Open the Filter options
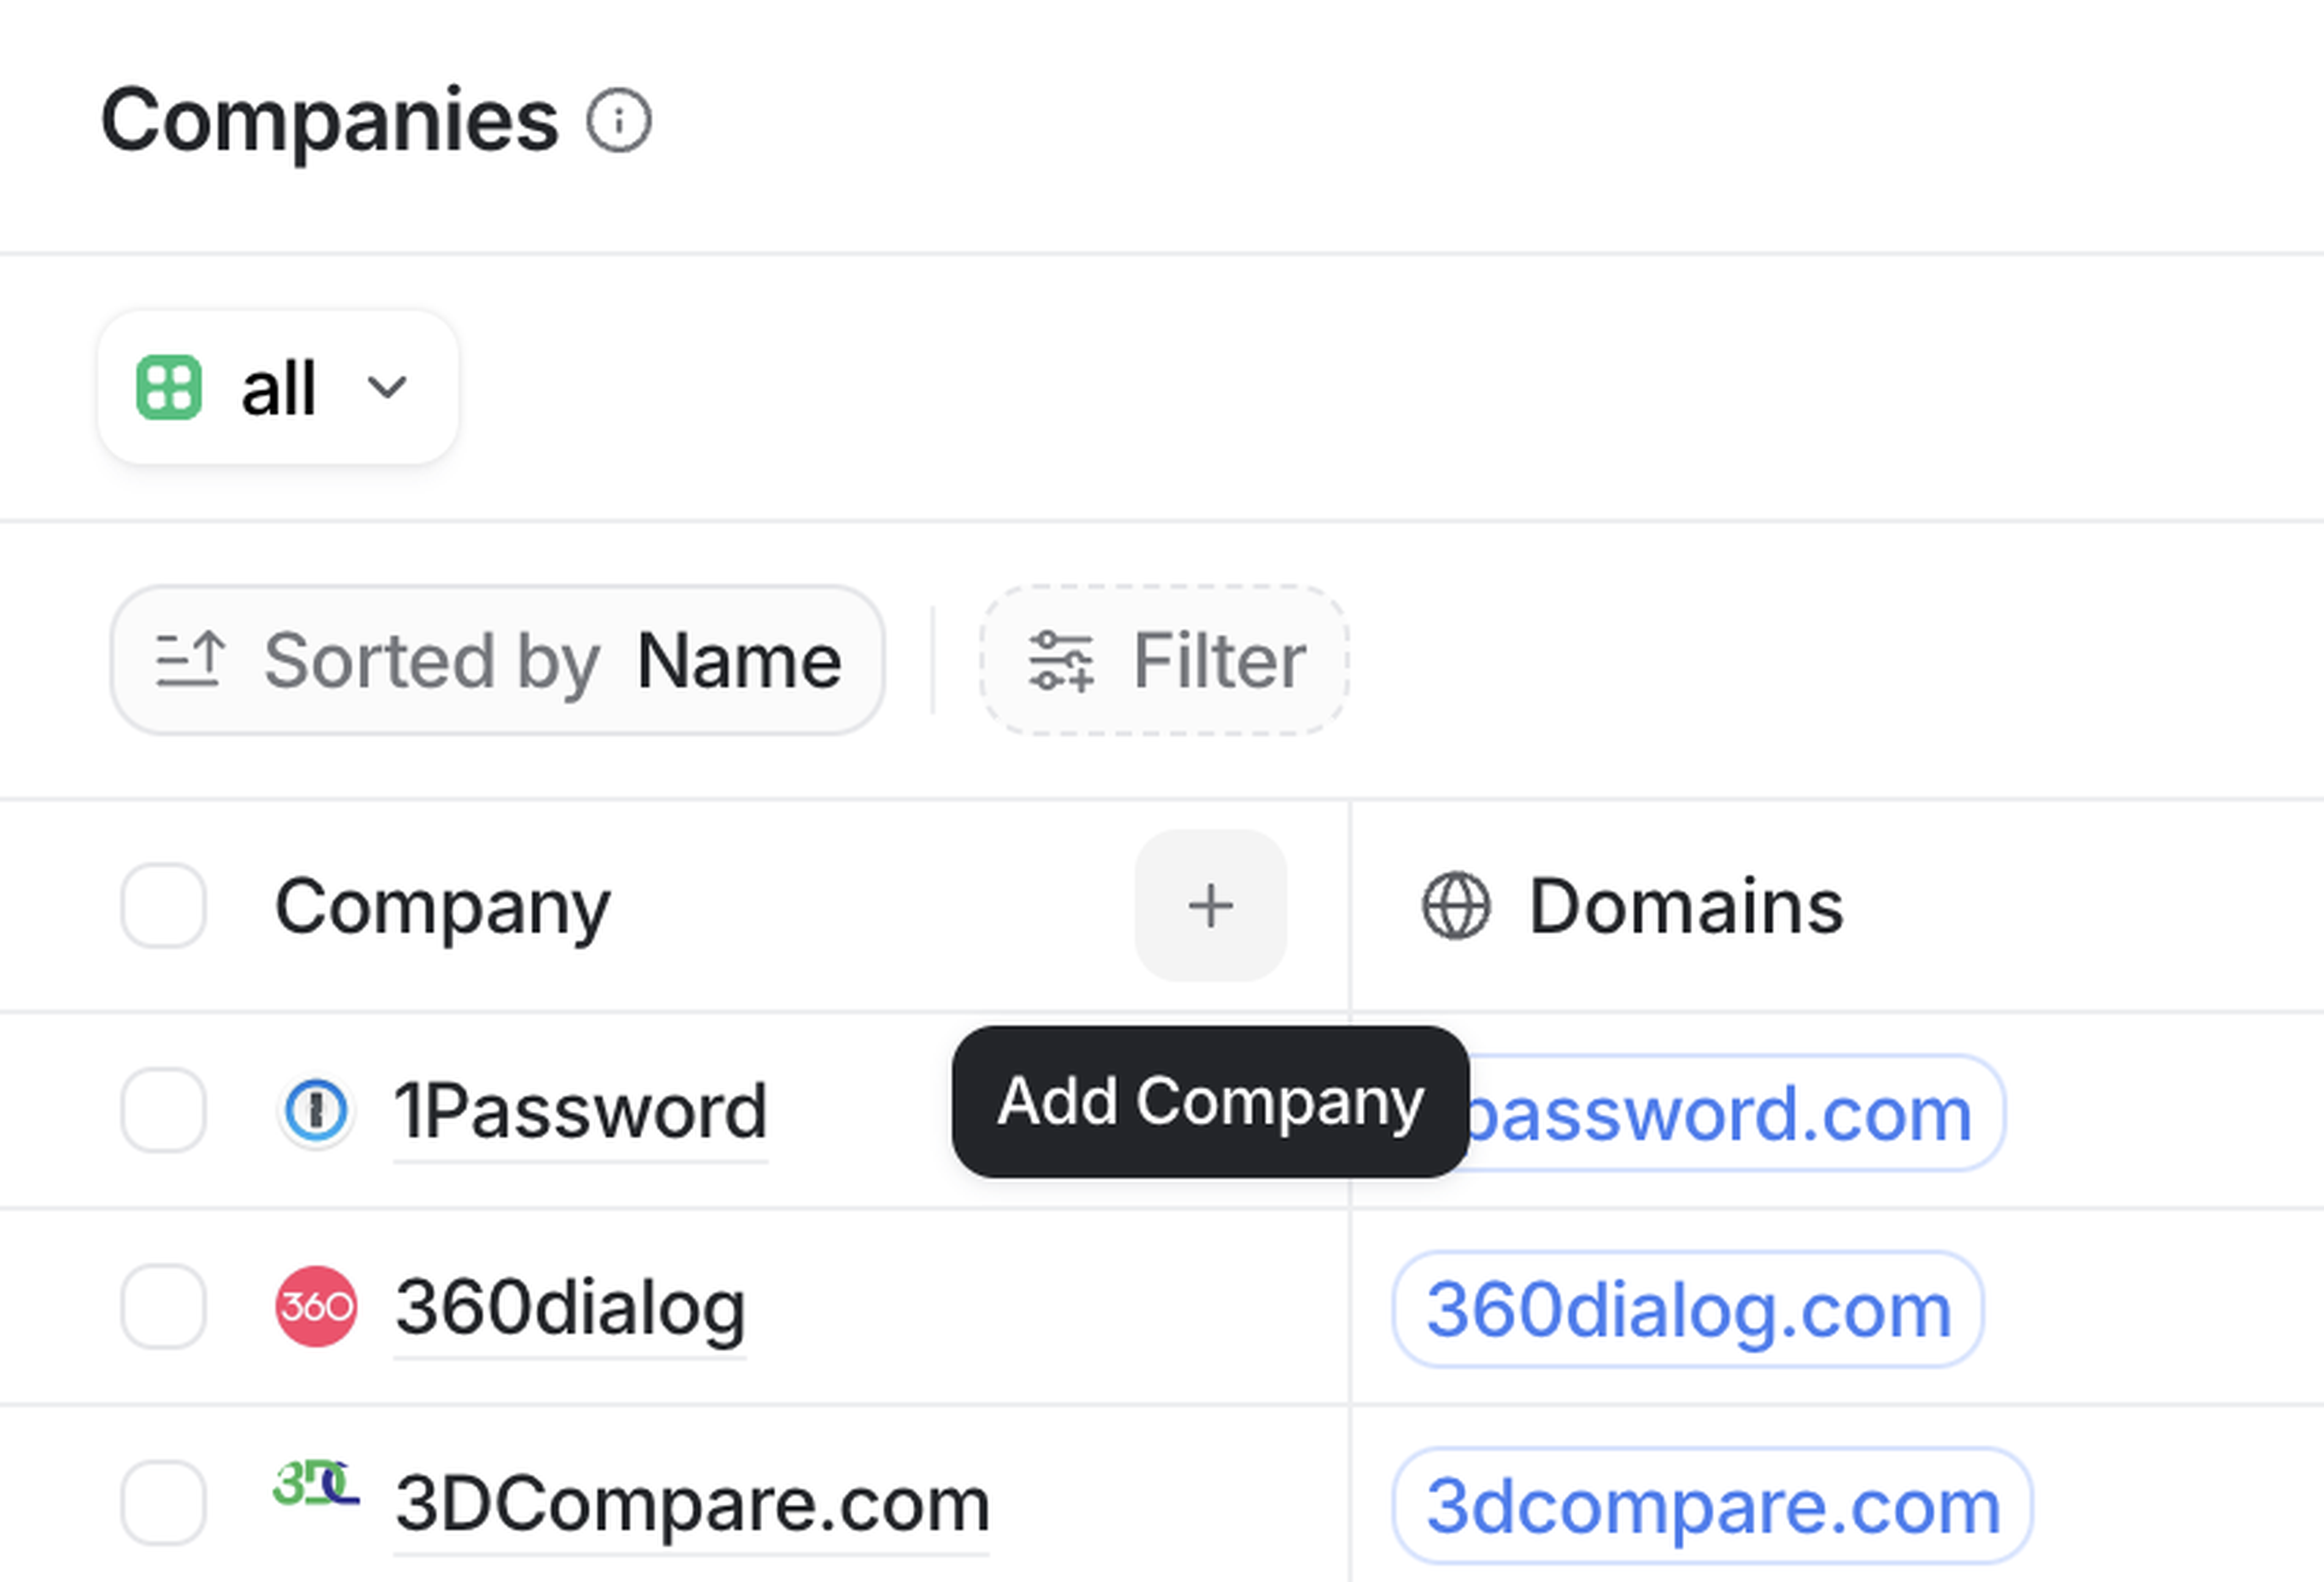 tap(1165, 660)
